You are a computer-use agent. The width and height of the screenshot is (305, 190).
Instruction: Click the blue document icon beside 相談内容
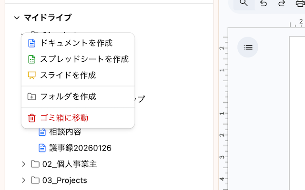point(42,132)
